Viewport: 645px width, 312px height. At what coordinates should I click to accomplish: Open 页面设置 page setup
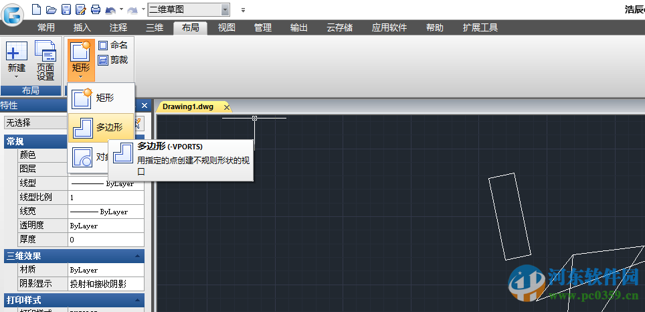45,60
